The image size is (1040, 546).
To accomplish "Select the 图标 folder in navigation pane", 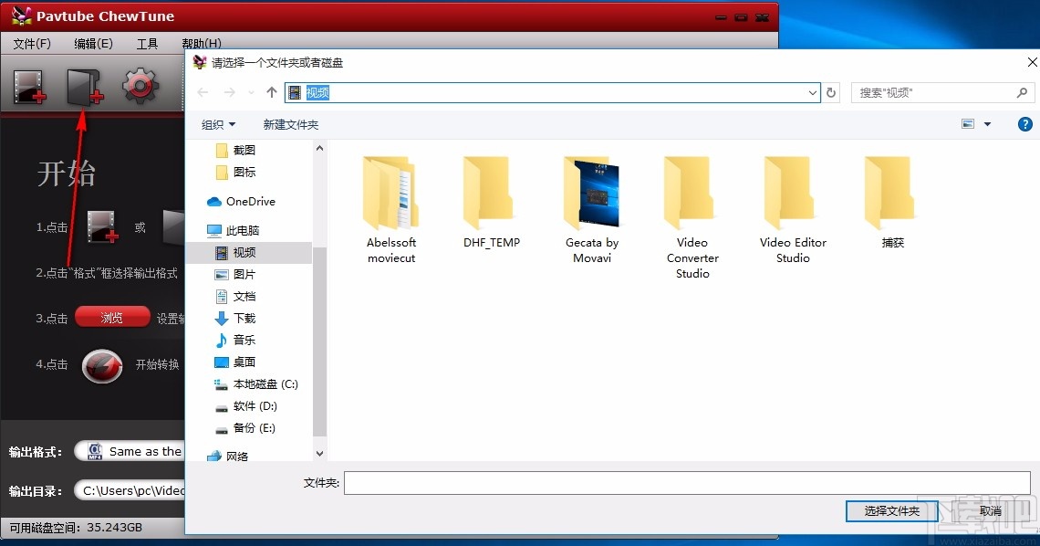I will [237, 172].
